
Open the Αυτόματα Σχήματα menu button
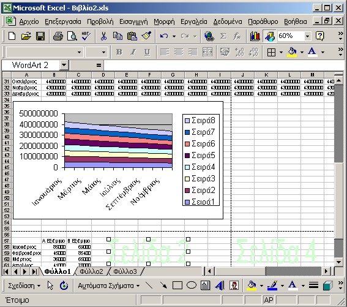[x=108, y=286]
